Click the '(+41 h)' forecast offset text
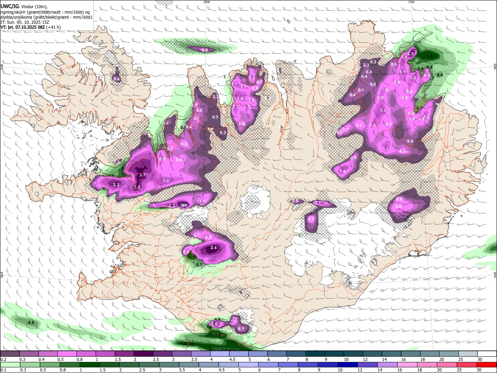497x373 pixels. pos(54,27)
